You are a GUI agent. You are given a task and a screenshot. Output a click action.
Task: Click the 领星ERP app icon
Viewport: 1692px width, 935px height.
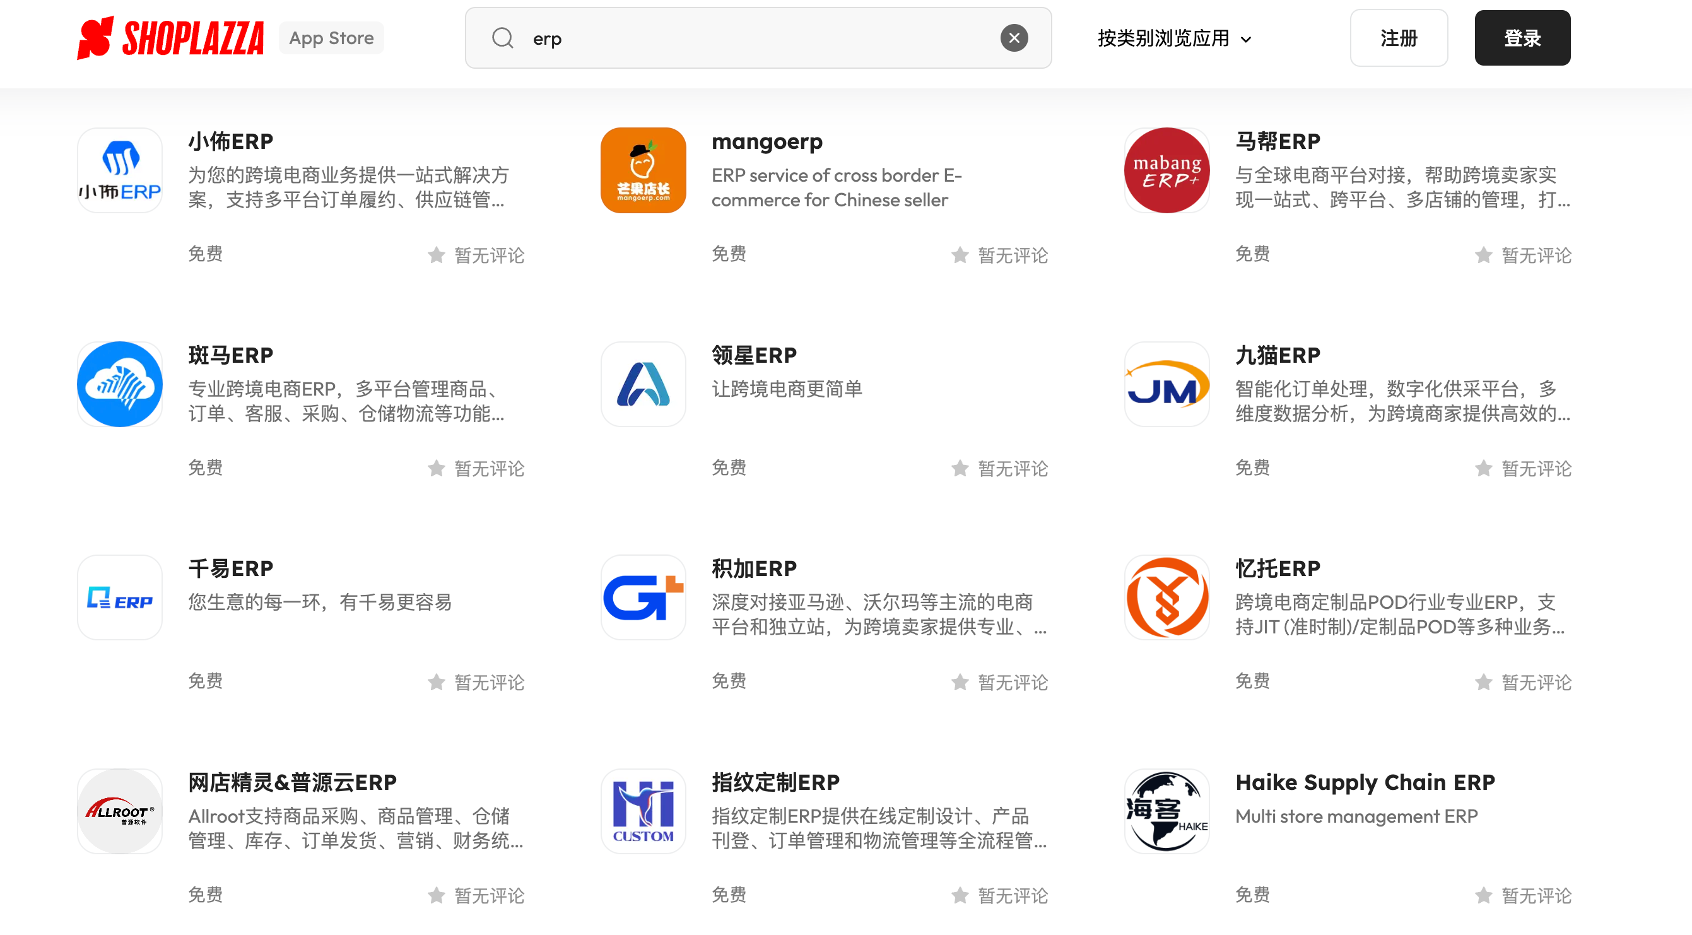pyautogui.click(x=642, y=384)
